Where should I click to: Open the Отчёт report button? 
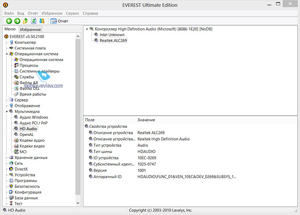click(59, 21)
